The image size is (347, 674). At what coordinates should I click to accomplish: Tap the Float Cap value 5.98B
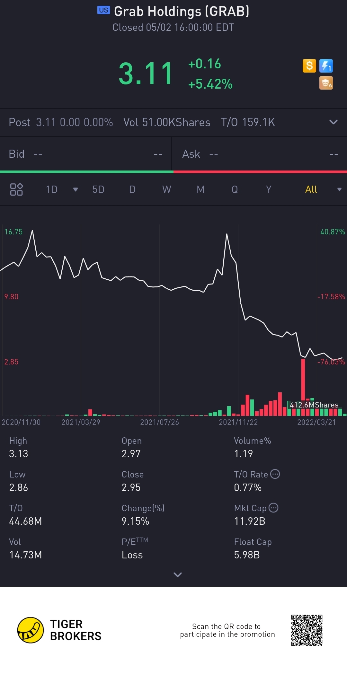click(247, 555)
